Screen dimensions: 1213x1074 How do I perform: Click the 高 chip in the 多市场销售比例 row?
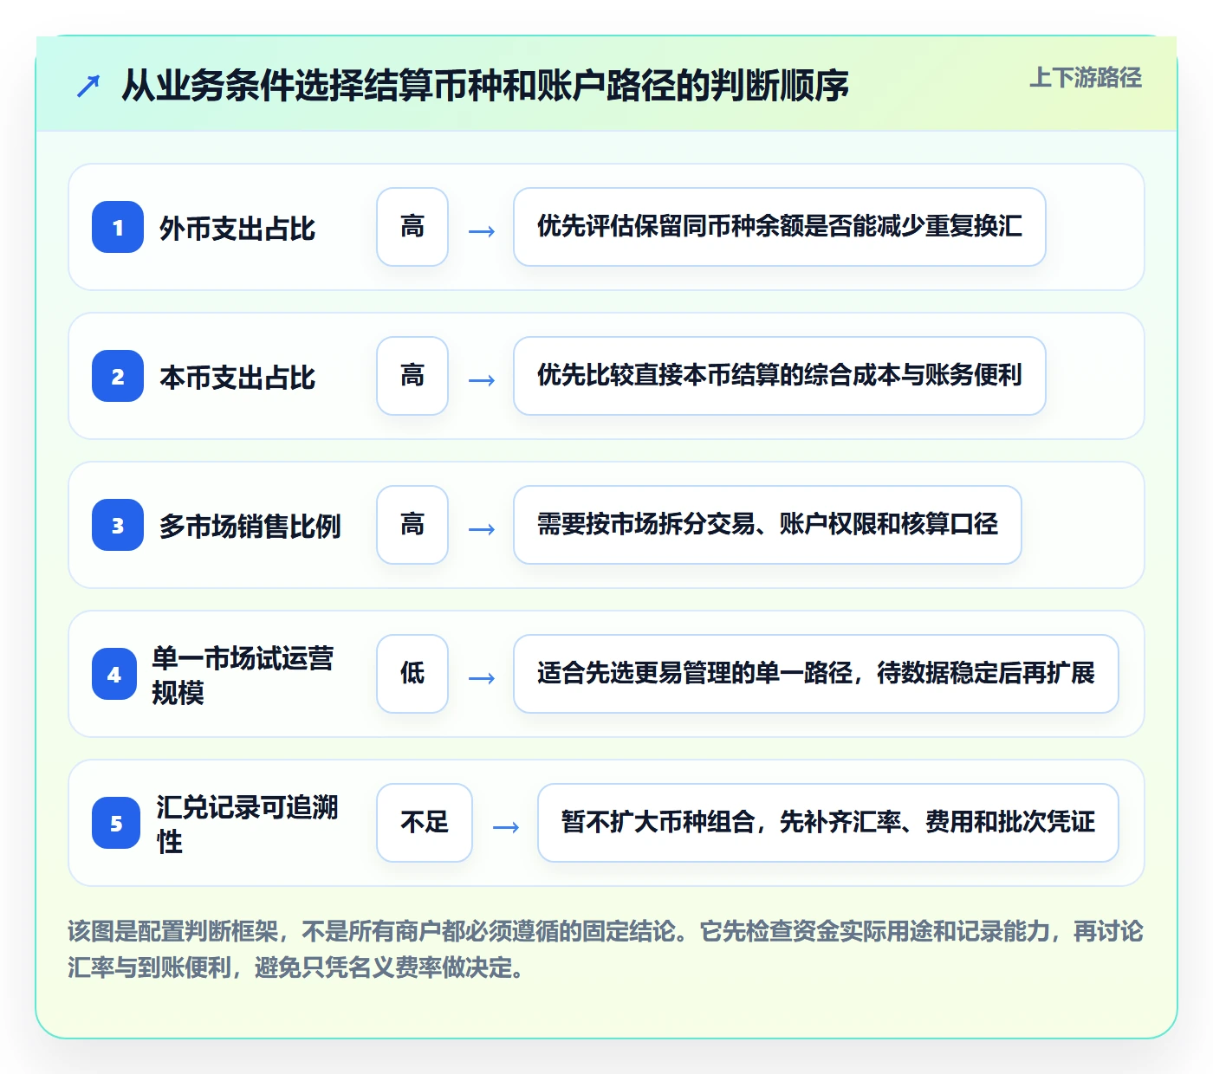coord(412,525)
